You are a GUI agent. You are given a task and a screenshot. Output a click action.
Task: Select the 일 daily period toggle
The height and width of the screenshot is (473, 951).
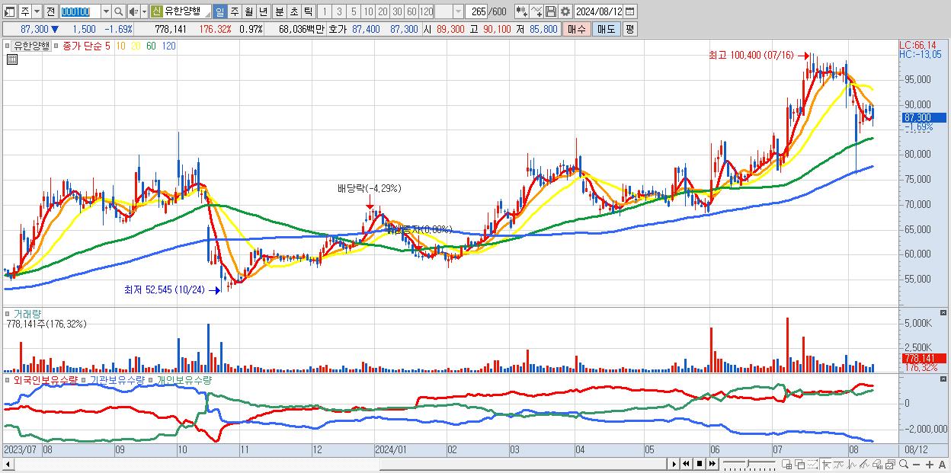point(219,11)
